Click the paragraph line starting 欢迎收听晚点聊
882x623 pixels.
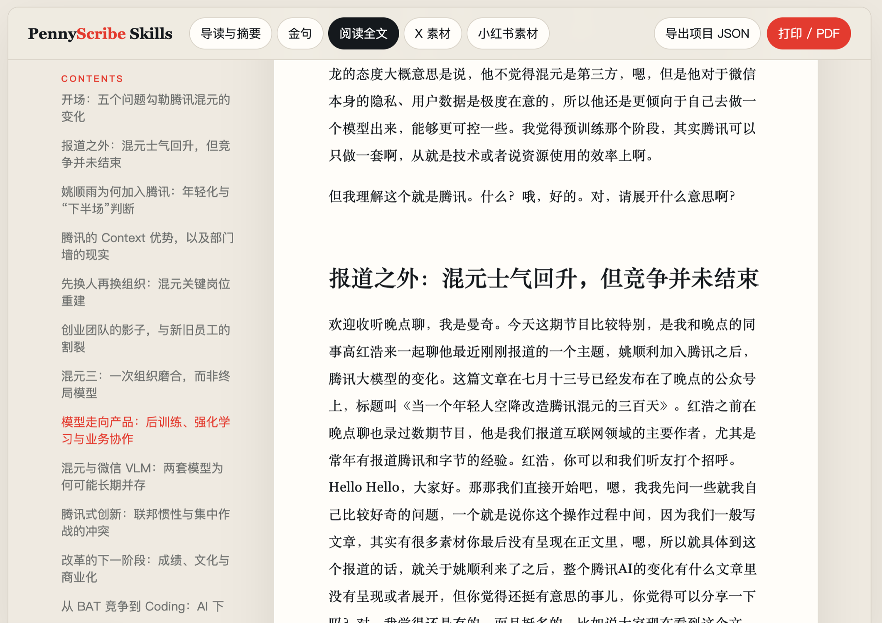(x=542, y=325)
